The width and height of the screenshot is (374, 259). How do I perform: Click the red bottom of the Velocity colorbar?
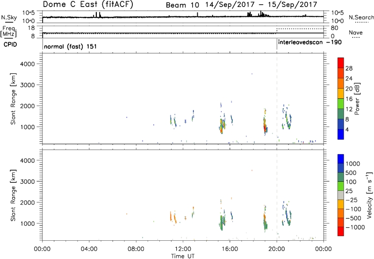(341, 231)
